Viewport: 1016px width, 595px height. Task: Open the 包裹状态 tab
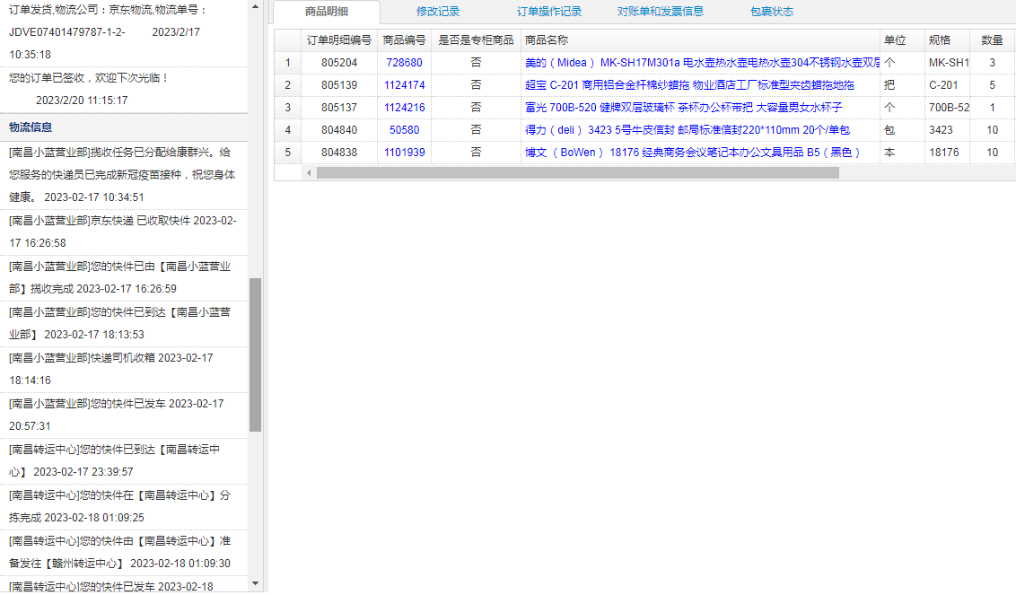point(772,12)
